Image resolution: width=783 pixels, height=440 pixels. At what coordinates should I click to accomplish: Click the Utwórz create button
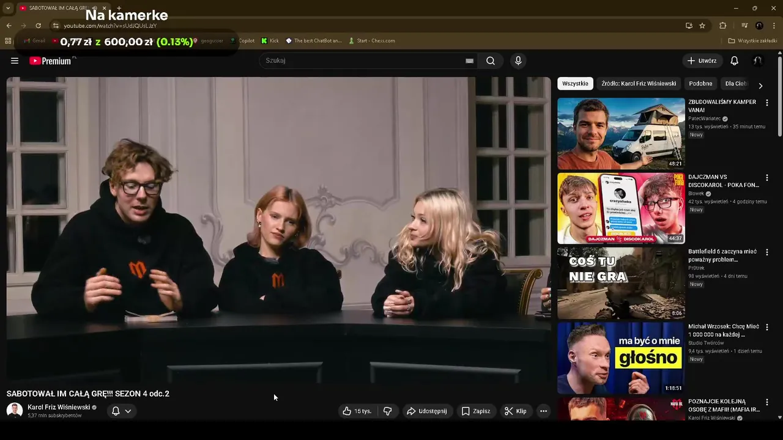[702, 61]
